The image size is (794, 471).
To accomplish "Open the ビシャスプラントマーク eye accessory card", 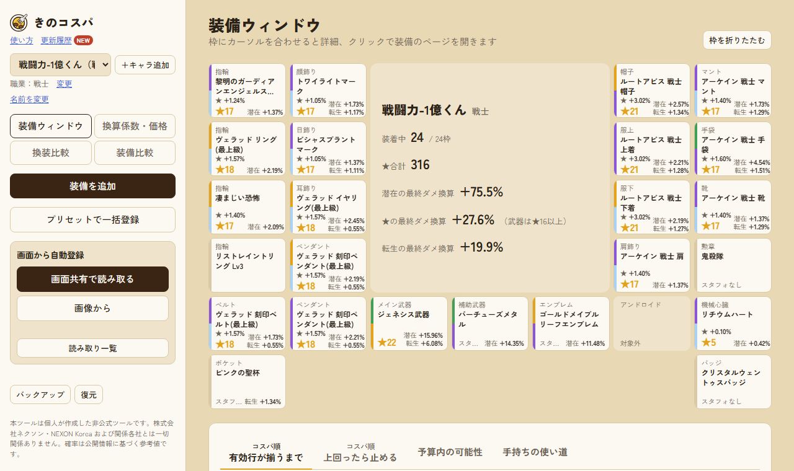I will 329,149.
